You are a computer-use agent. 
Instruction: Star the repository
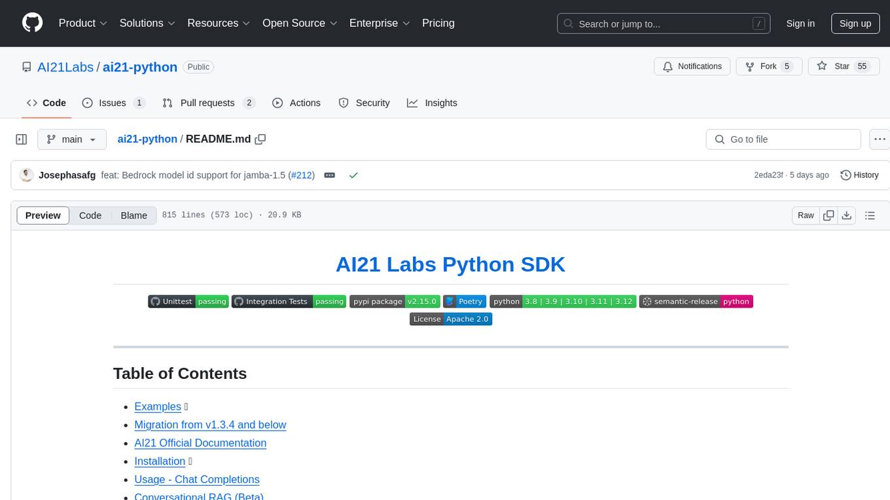click(x=844, y=66)
